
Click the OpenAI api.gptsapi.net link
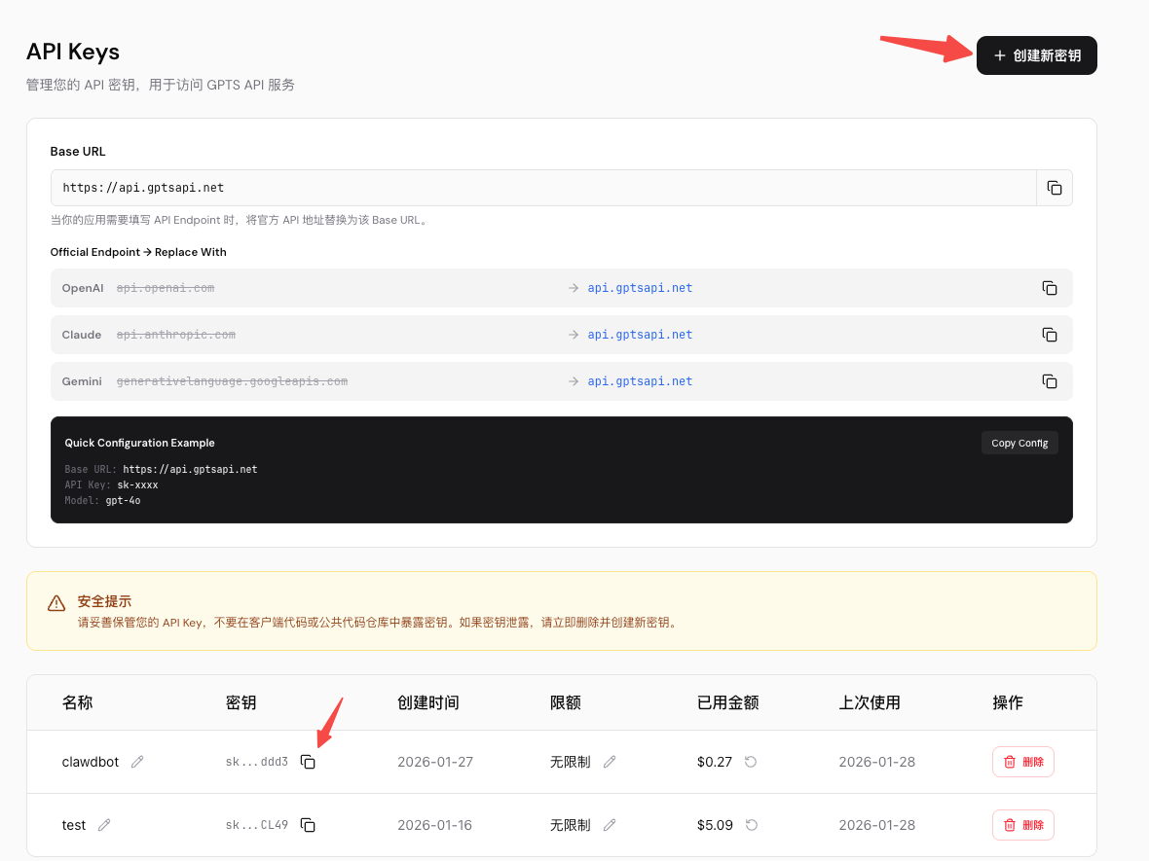[640, 288]
